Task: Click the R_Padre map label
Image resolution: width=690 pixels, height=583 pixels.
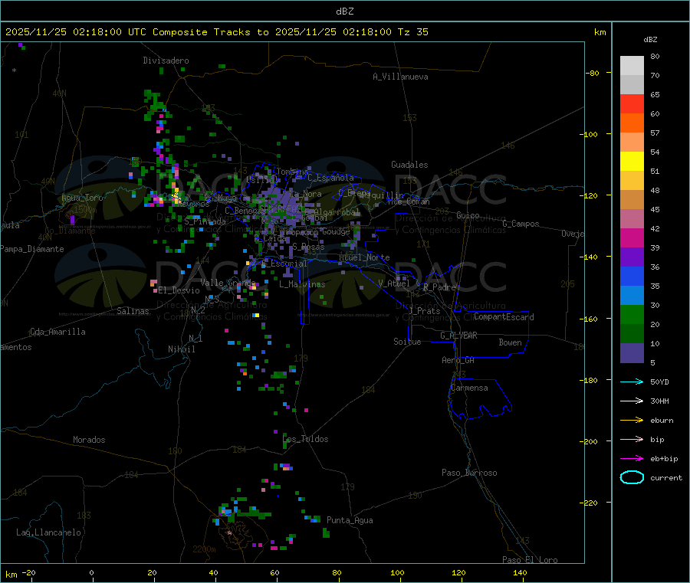Action: point(439,287)
